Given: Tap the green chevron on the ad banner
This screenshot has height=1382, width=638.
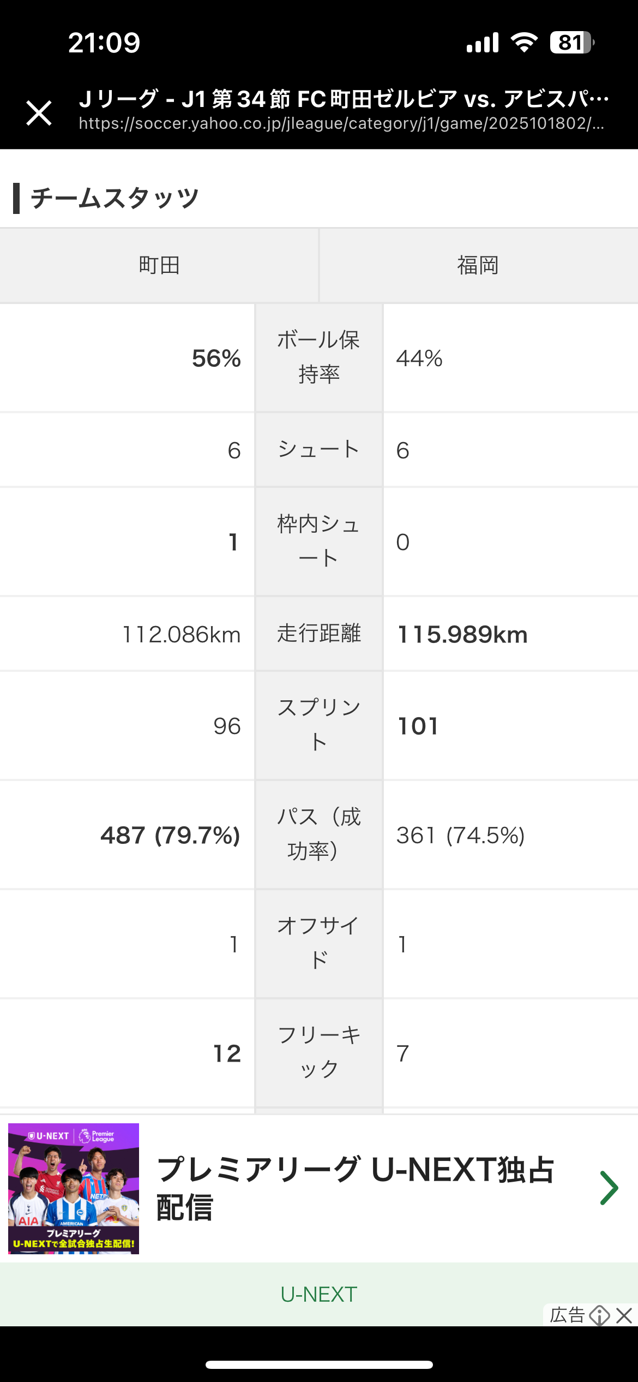Looking at the screenshot, I should point(609,1188).
